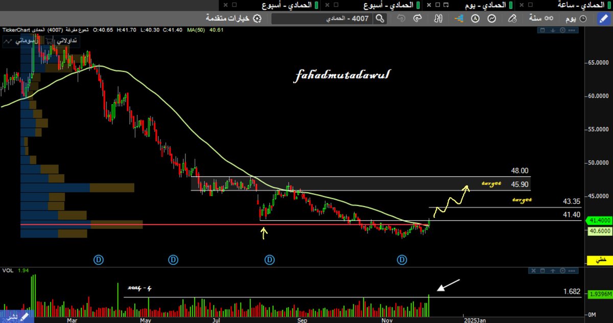The image size is (613, 323).
Task: Maximize the leftmost أسبوع tab
Action: tap(234, 5)
